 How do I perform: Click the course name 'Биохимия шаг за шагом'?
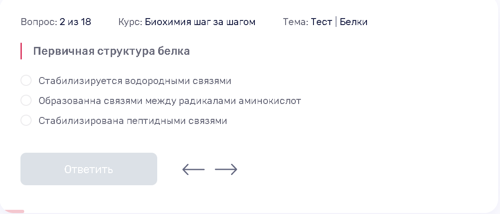(x=200, y=22)
